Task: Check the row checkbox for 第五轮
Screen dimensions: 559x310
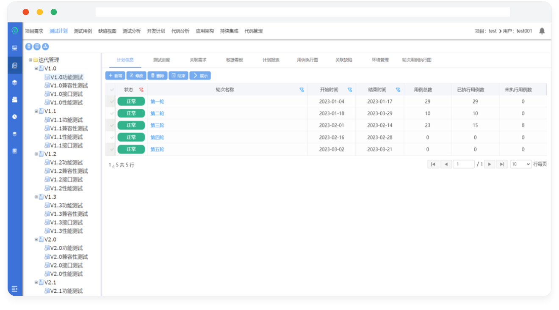Action: pos(112,149)
